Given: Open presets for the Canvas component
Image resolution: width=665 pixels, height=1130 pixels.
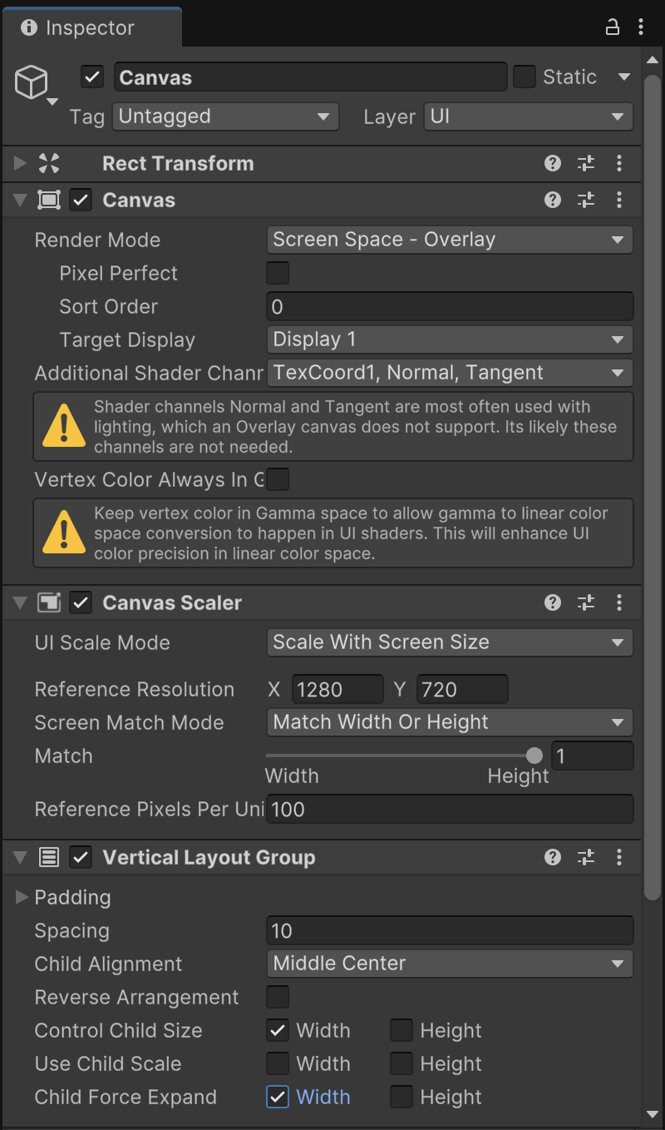Looking at the screenshot, I should (x=586, y=200).
